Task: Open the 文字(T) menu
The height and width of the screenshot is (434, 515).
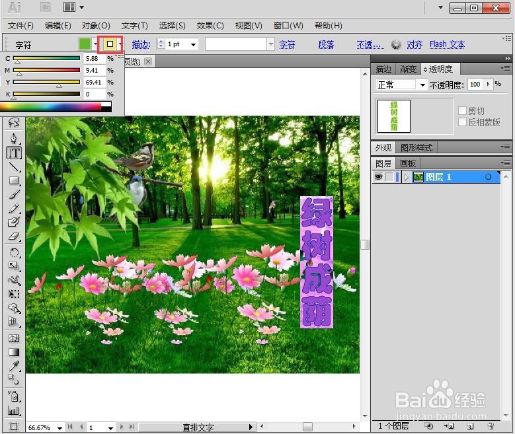Action: tap(135, 26)
